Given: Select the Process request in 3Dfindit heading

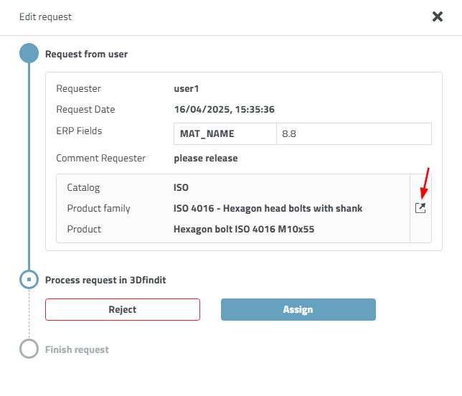Looking at the screenshot, I should coord(105,280).
